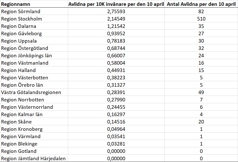Click the Region Skåne name cell

(x=17, y=122)
